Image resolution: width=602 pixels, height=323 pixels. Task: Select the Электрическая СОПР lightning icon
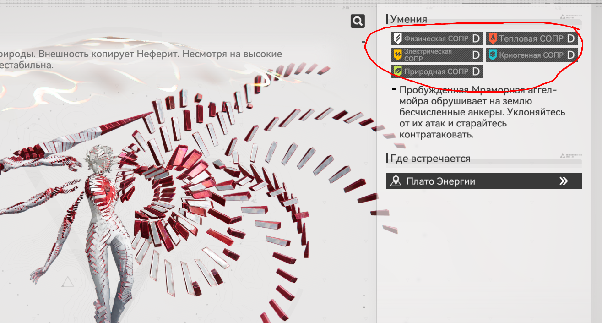tap(398, 55)
